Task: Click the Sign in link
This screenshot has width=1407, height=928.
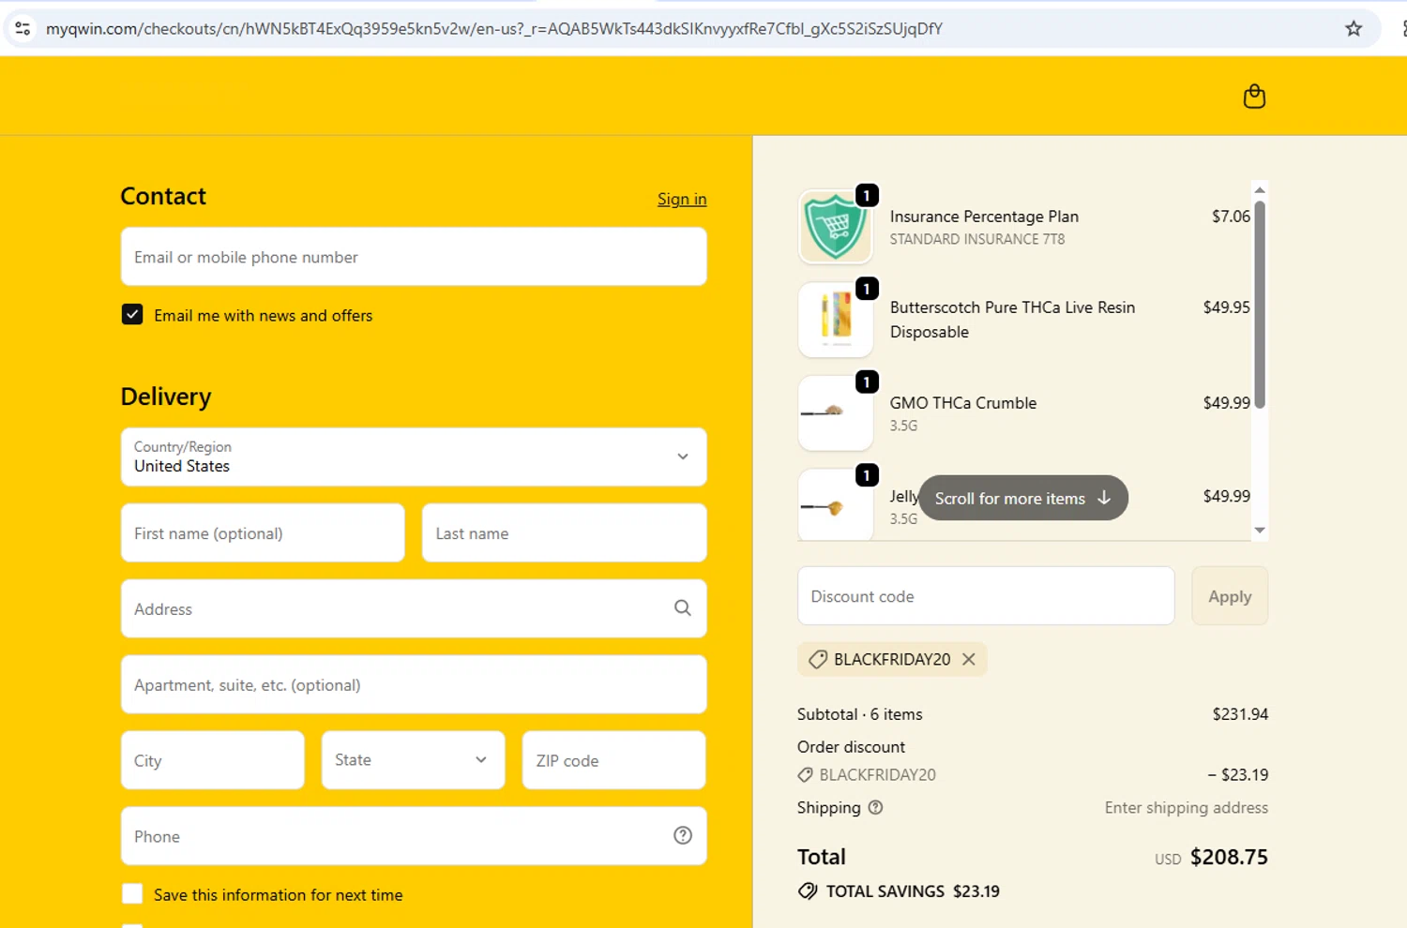Action: (682, 199)
